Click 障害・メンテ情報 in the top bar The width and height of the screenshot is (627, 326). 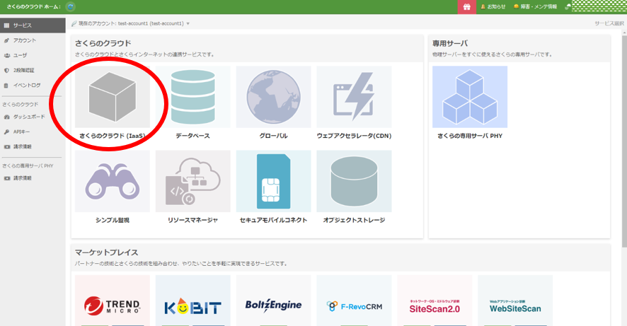coord(535,7)
